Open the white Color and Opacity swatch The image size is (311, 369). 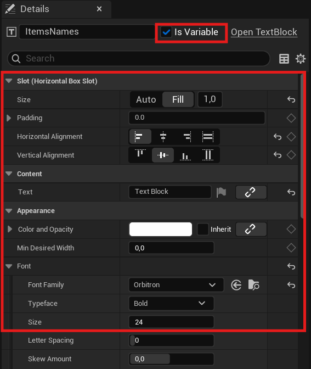[x=161, y=229]
